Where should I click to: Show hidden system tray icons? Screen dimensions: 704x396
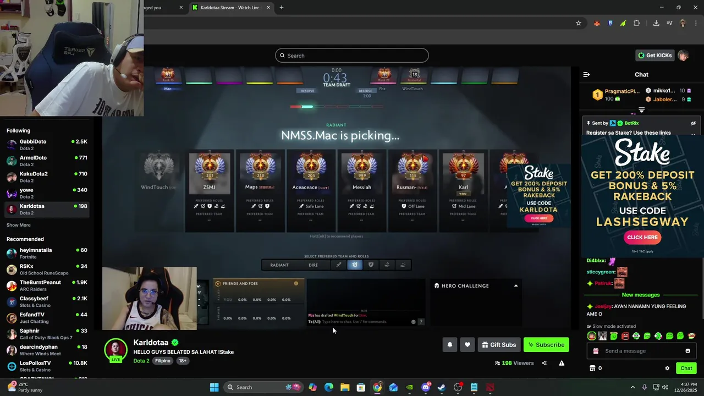click(632, 387)
